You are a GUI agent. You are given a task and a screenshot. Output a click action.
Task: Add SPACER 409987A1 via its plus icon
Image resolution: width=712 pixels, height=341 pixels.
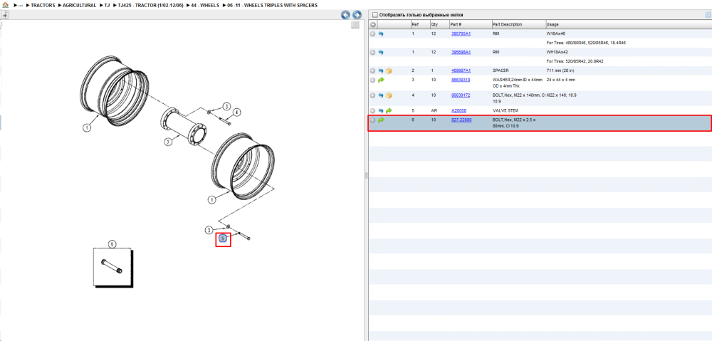[x=373, y=70]
